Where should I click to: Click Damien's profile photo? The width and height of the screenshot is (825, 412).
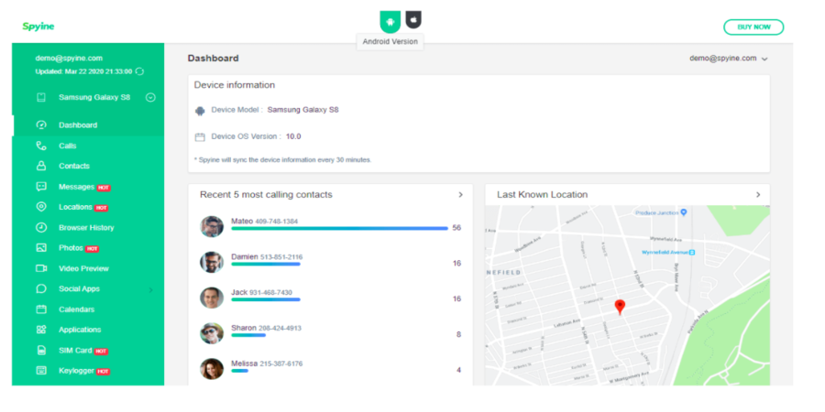[x=212, y=262]
